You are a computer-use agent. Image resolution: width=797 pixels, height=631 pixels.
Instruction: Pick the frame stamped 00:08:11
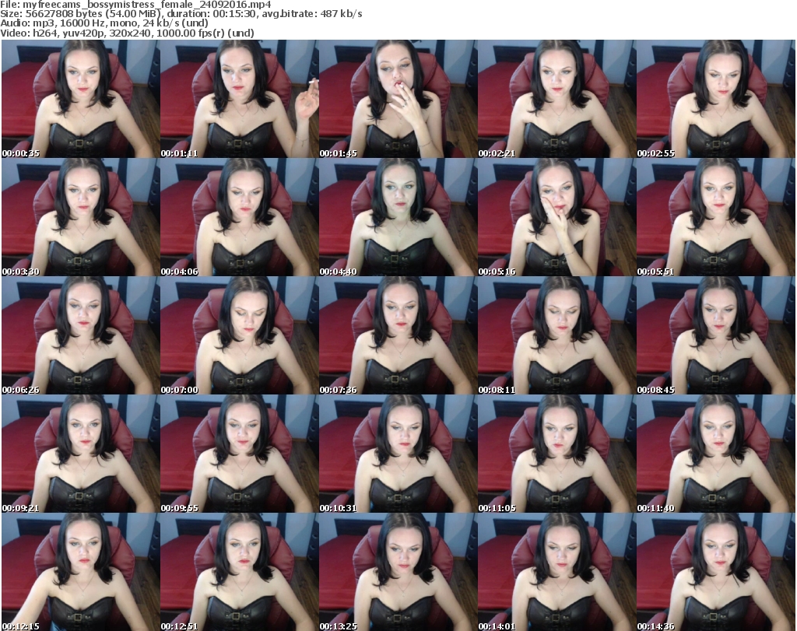(556, 335)
